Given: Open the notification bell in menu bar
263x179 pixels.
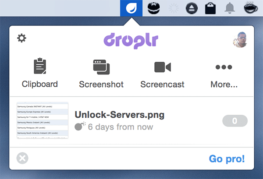Looking at the screenshot, I should 230,8.
